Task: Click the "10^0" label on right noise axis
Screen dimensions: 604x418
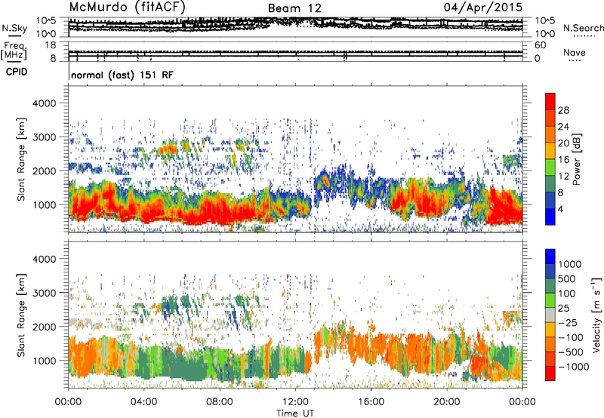Action: [544, 33]
